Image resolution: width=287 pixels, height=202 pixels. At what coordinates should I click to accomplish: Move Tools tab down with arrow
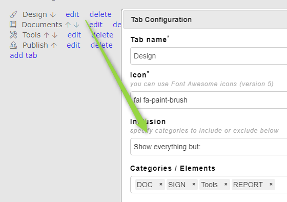[x=55, y=35]
